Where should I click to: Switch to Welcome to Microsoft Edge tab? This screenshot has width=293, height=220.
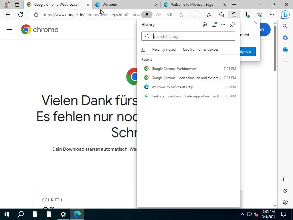(x=195, y=5)
